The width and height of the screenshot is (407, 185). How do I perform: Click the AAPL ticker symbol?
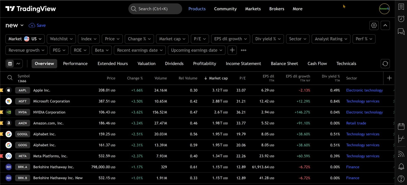point(22,90)
